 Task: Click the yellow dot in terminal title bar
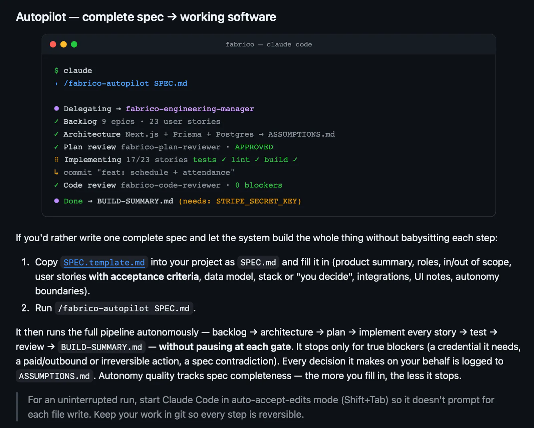[x=63, y=44]
